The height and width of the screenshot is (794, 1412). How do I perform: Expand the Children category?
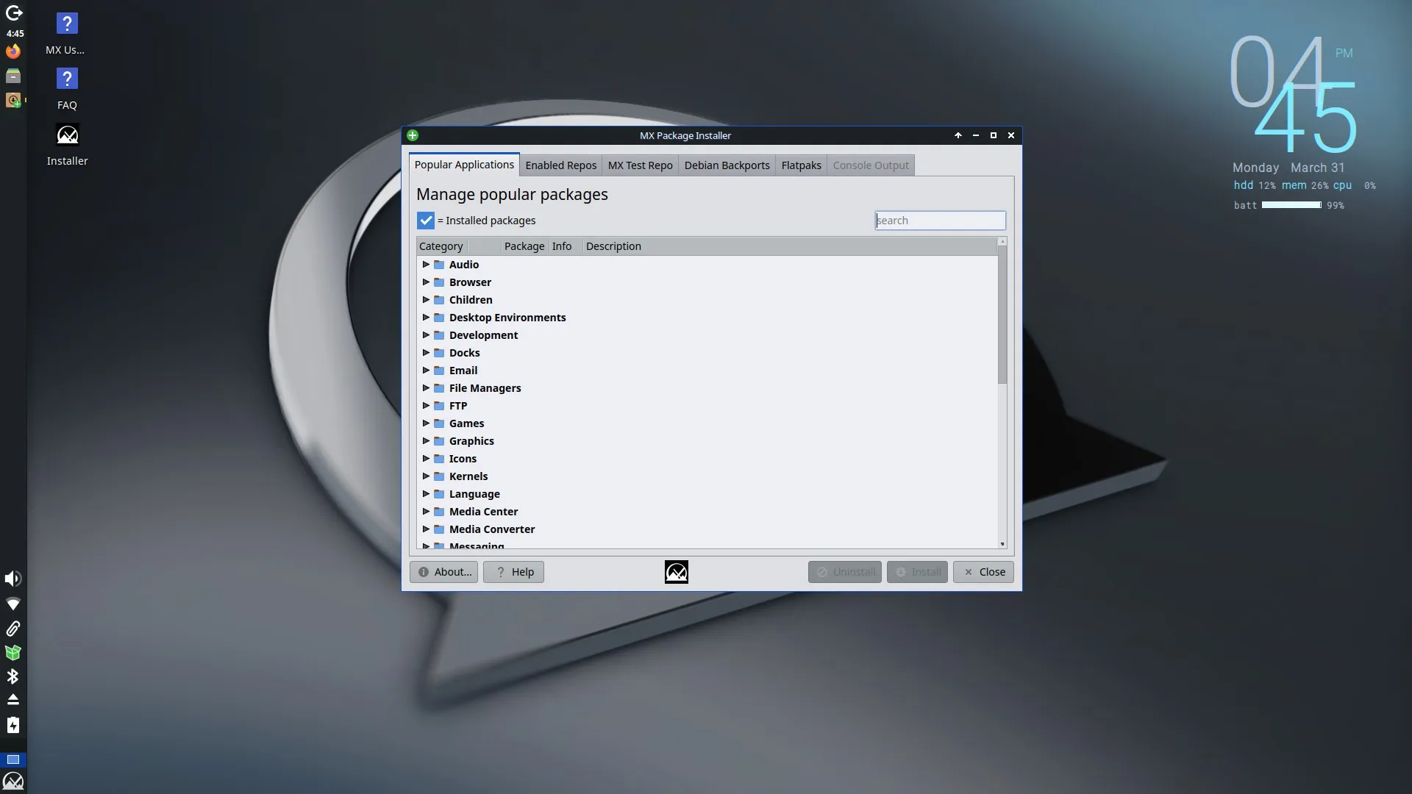(x=426, y=300)
